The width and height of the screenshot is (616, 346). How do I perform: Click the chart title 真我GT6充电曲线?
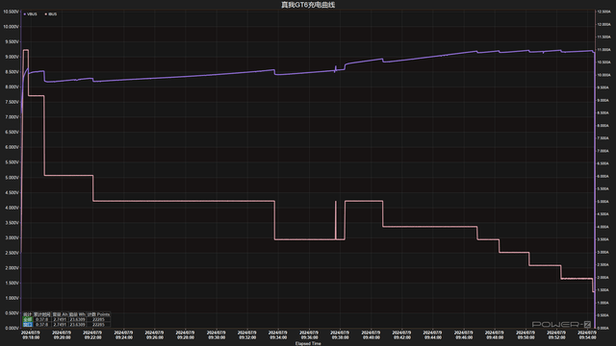(x=308, y=5)
